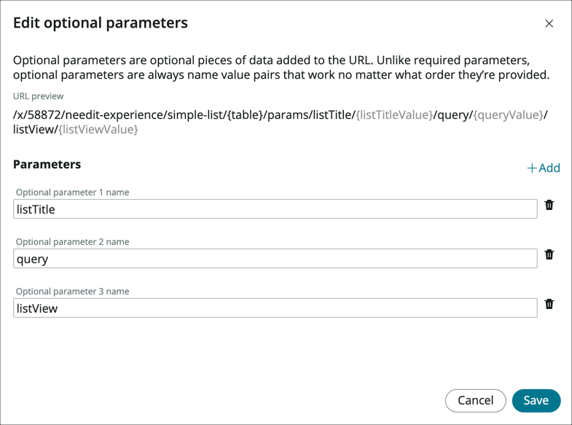This screenshot has width=572, height=425.
Task: Save the optional parameters
Action: tap(536, 400)
